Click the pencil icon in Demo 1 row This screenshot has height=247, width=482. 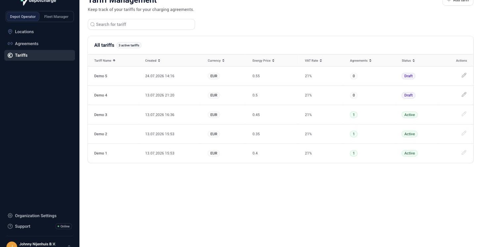point(464,153)
